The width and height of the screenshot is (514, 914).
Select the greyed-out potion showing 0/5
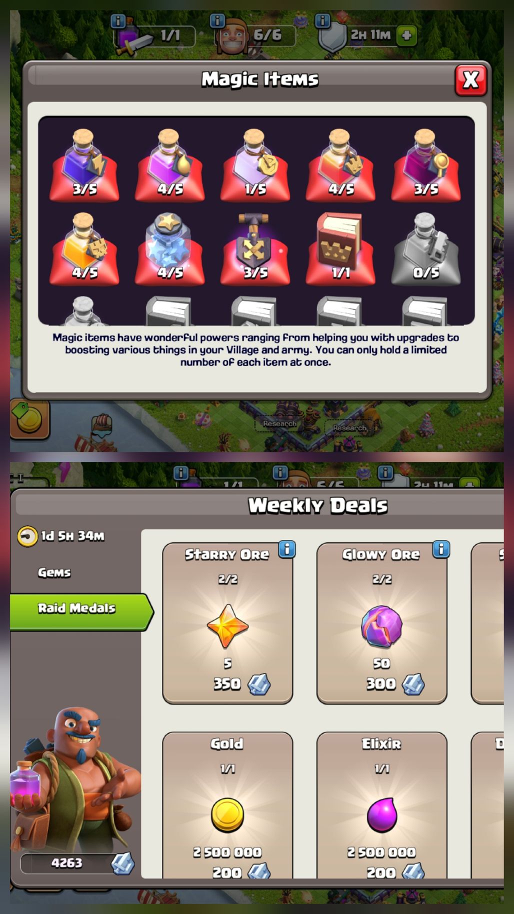[426, 248]
